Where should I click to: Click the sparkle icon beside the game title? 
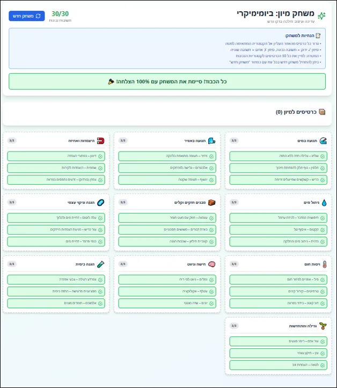321,16
